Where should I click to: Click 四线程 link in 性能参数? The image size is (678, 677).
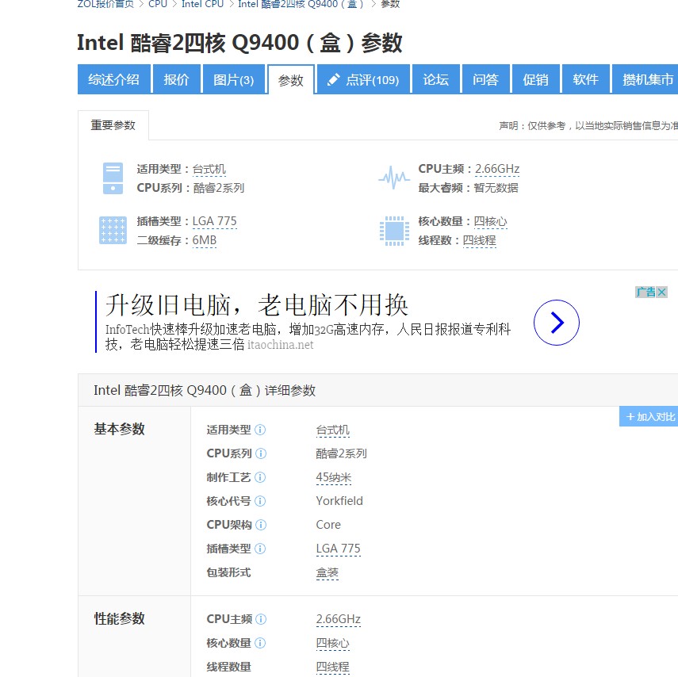tap(332, 667)
